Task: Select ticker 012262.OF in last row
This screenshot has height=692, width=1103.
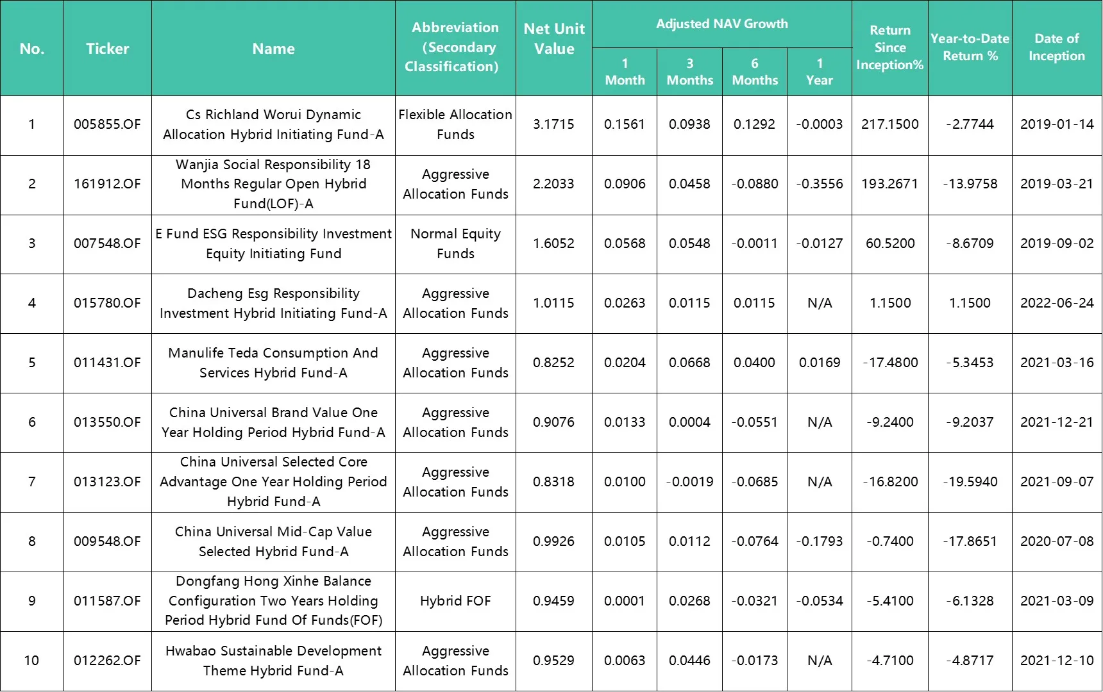Action: [107, 661]
